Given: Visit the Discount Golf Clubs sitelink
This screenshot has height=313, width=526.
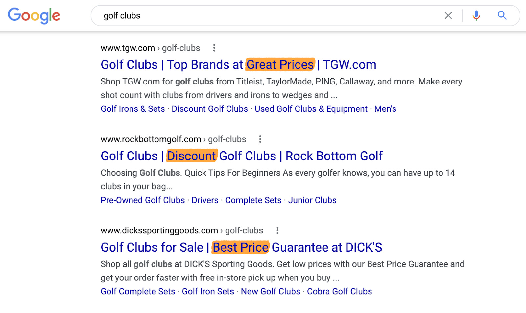Looking at the screenshot, I should (x=210, y=109).
